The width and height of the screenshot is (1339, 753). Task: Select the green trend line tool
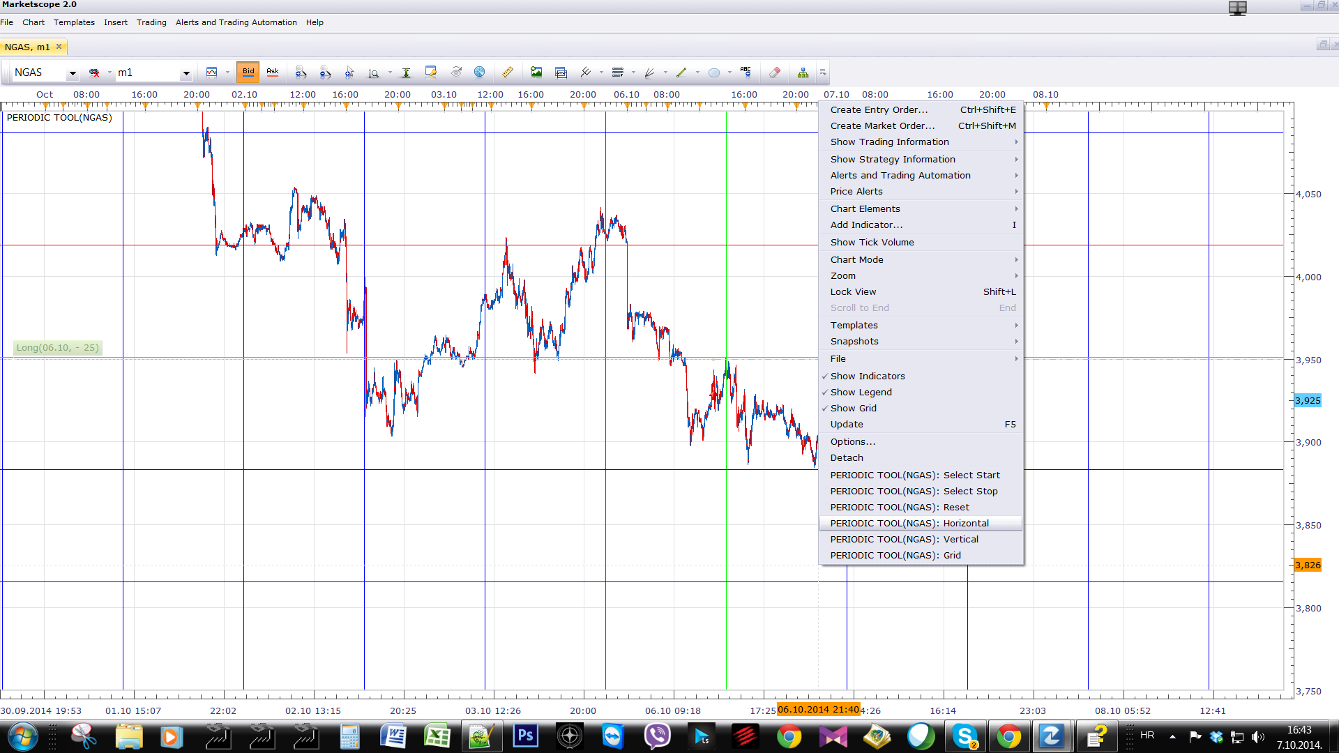682,72
